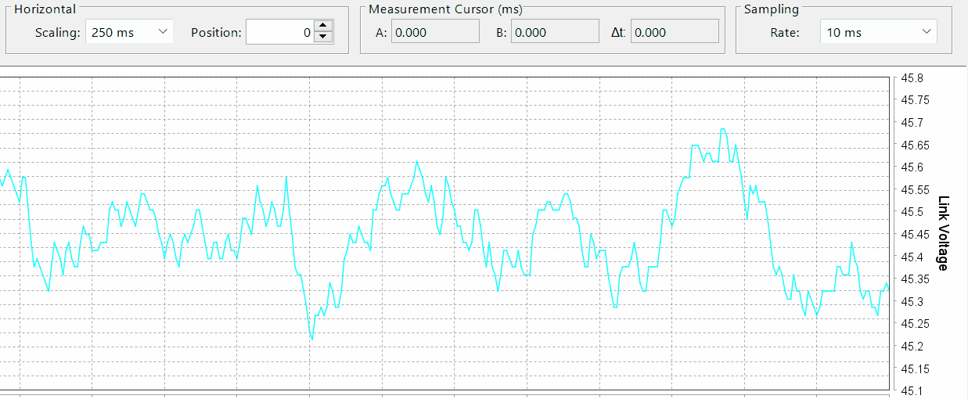Image resolution: width=968 pixels, height=399 pixels.
Task: Open the Sampling Rate dropdown showing 10 ms
Action: tap(878, 32)
